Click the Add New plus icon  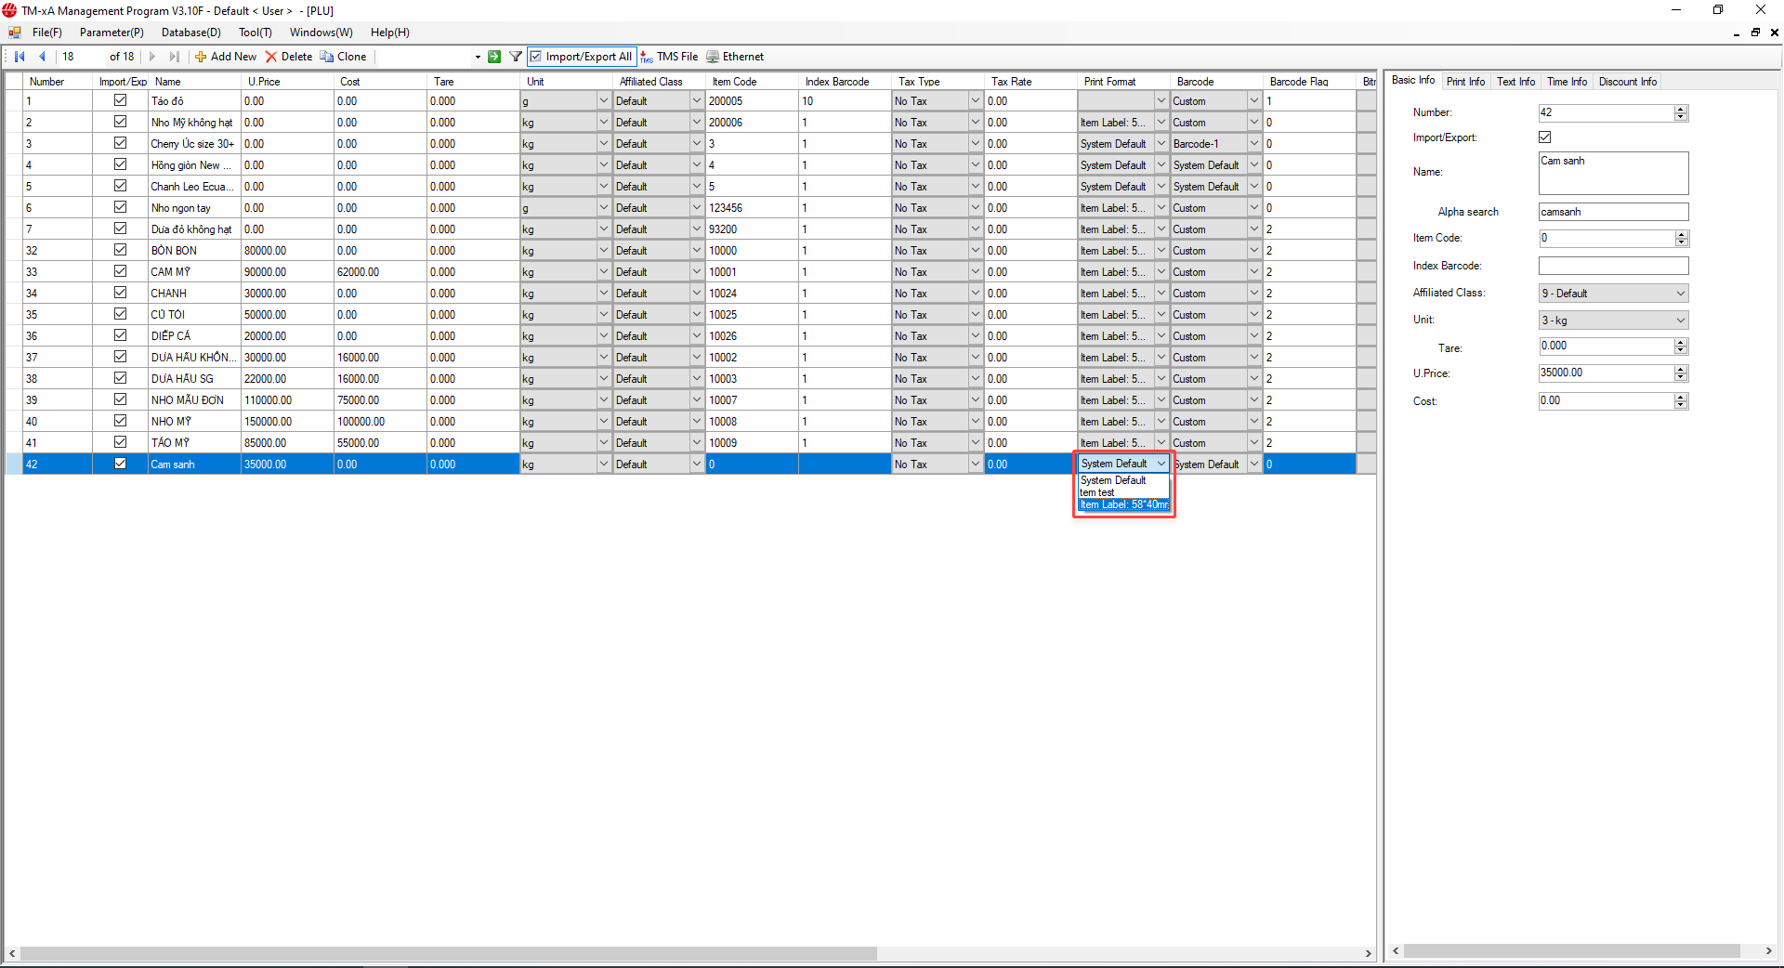tap(200, 57)
